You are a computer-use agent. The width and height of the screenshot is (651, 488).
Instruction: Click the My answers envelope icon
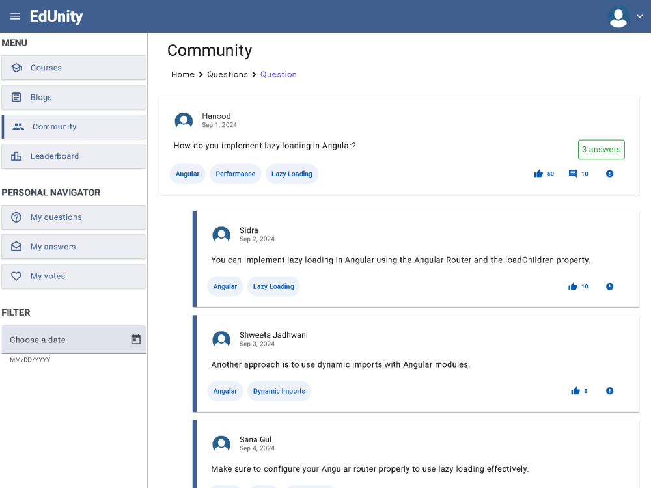coord(16,247)
